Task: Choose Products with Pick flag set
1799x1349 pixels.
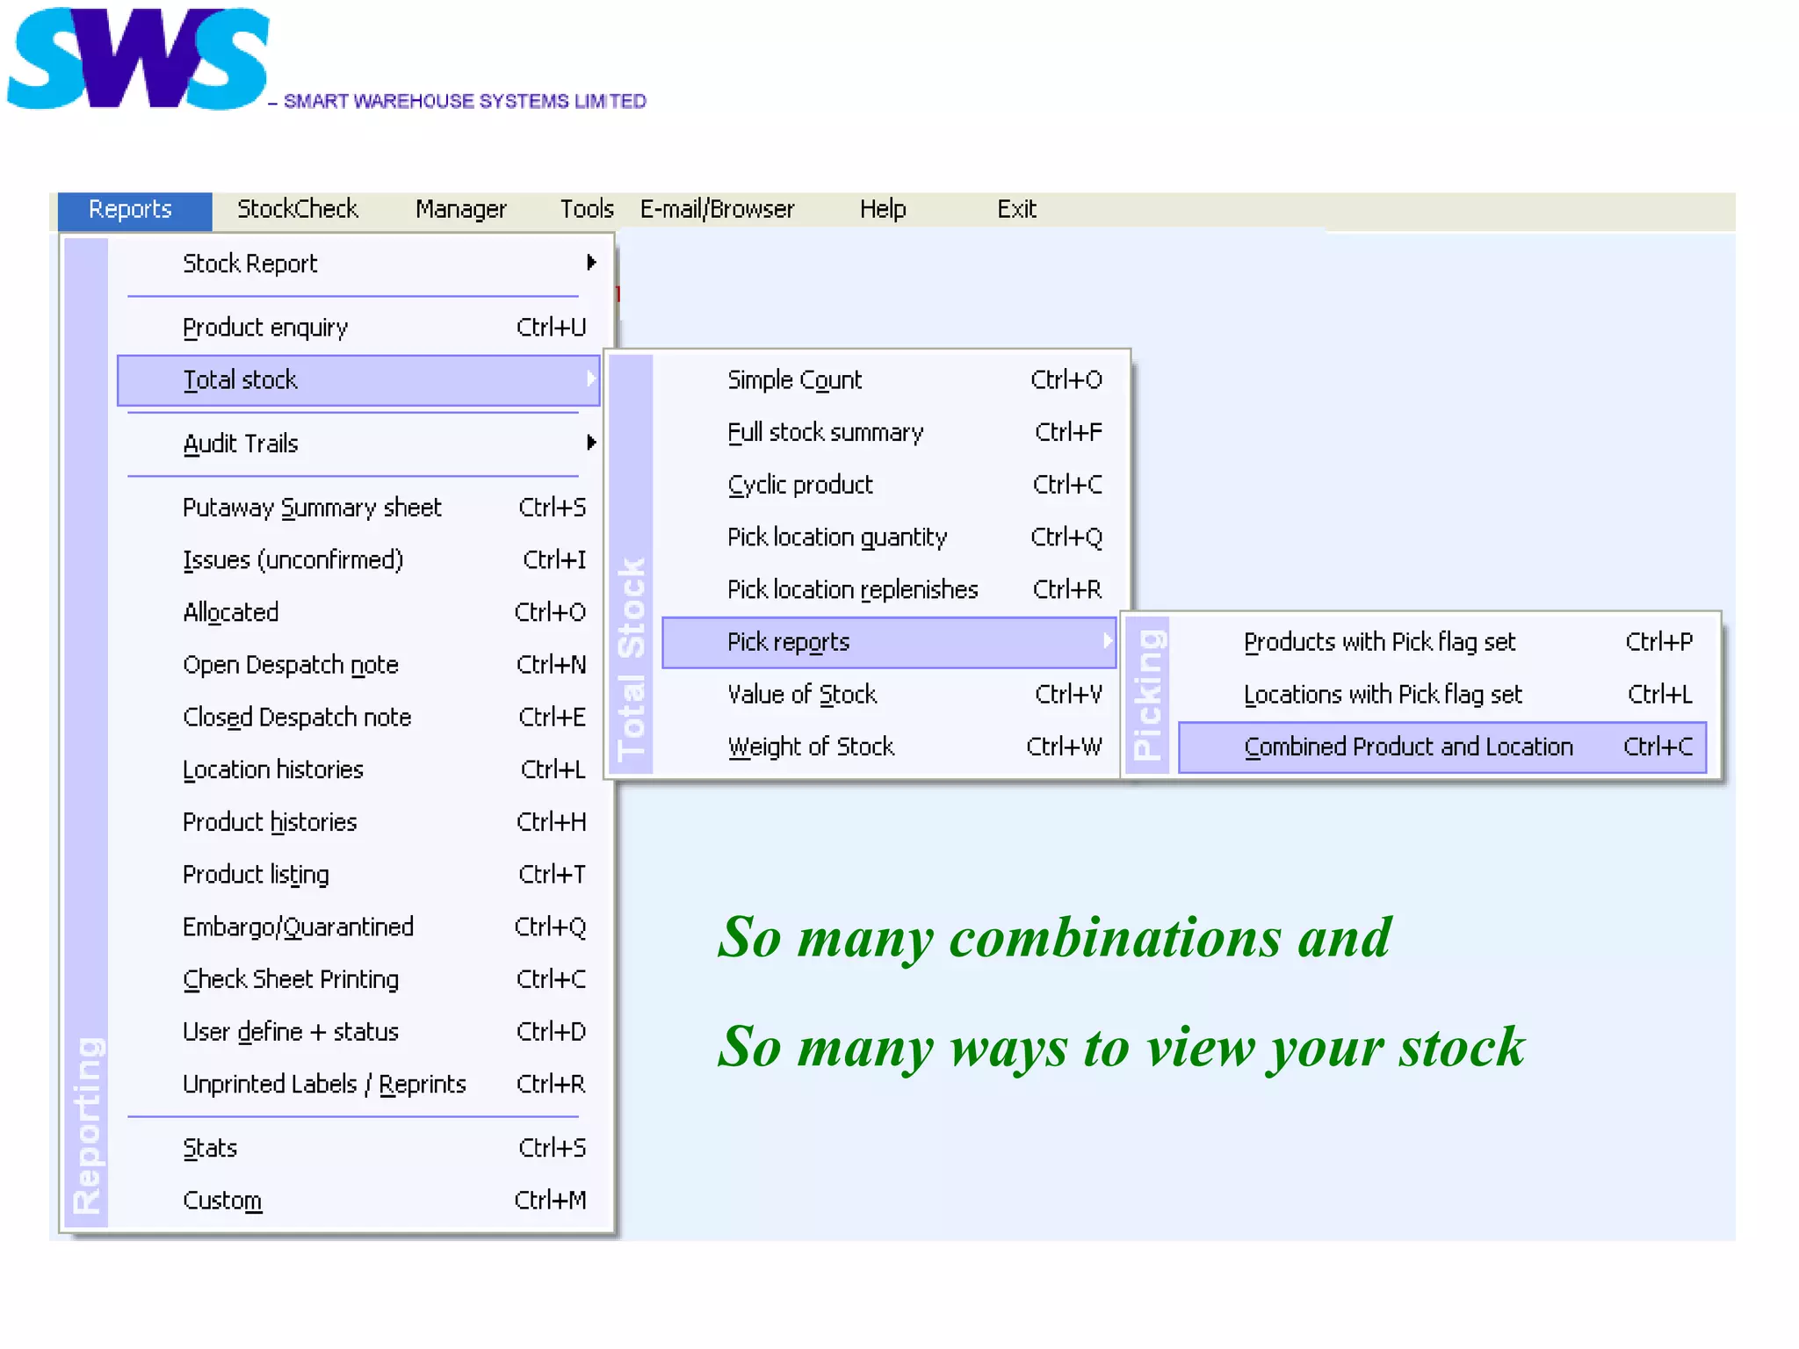Action: point(1442,643)
